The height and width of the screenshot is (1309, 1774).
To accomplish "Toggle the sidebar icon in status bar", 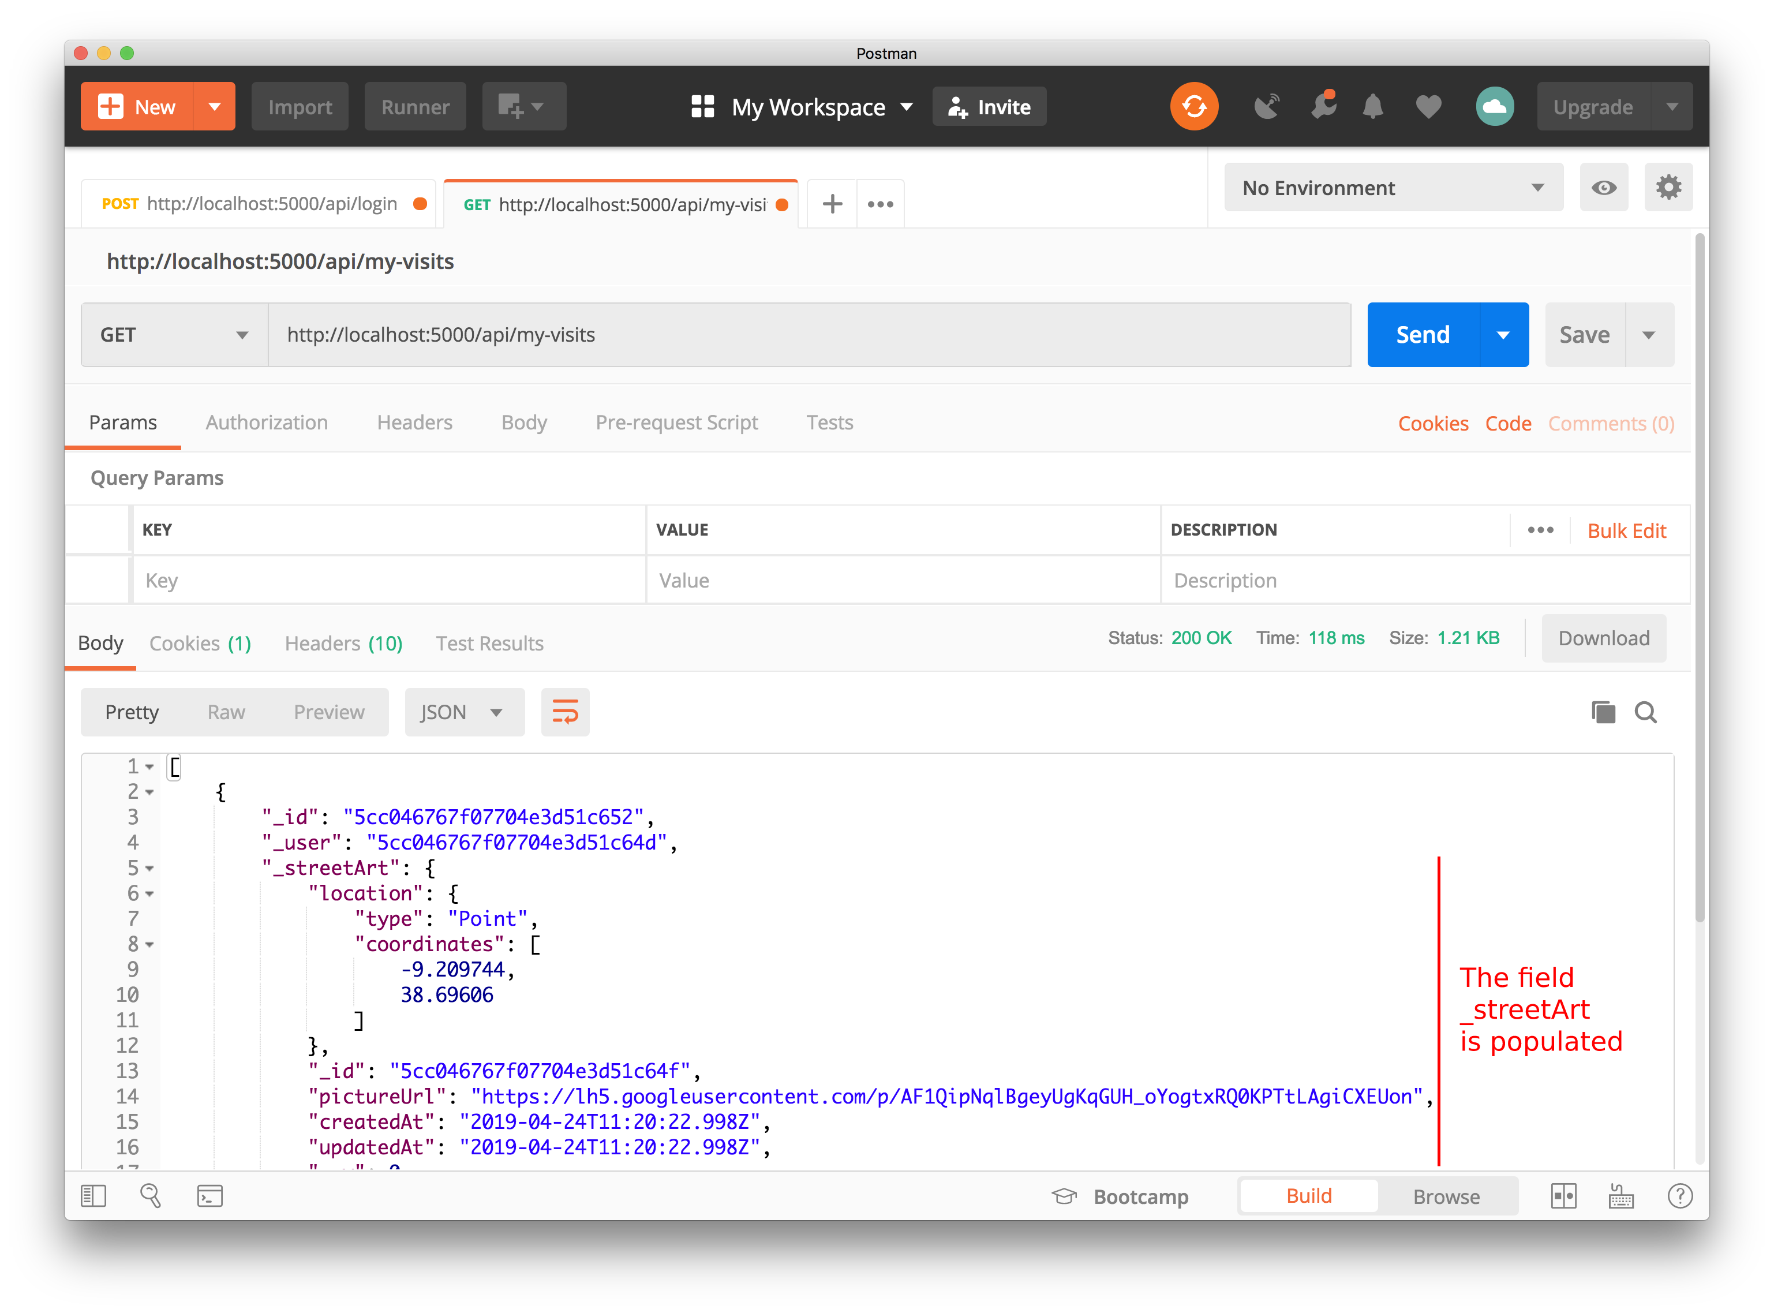I will tap(93, 1196).
